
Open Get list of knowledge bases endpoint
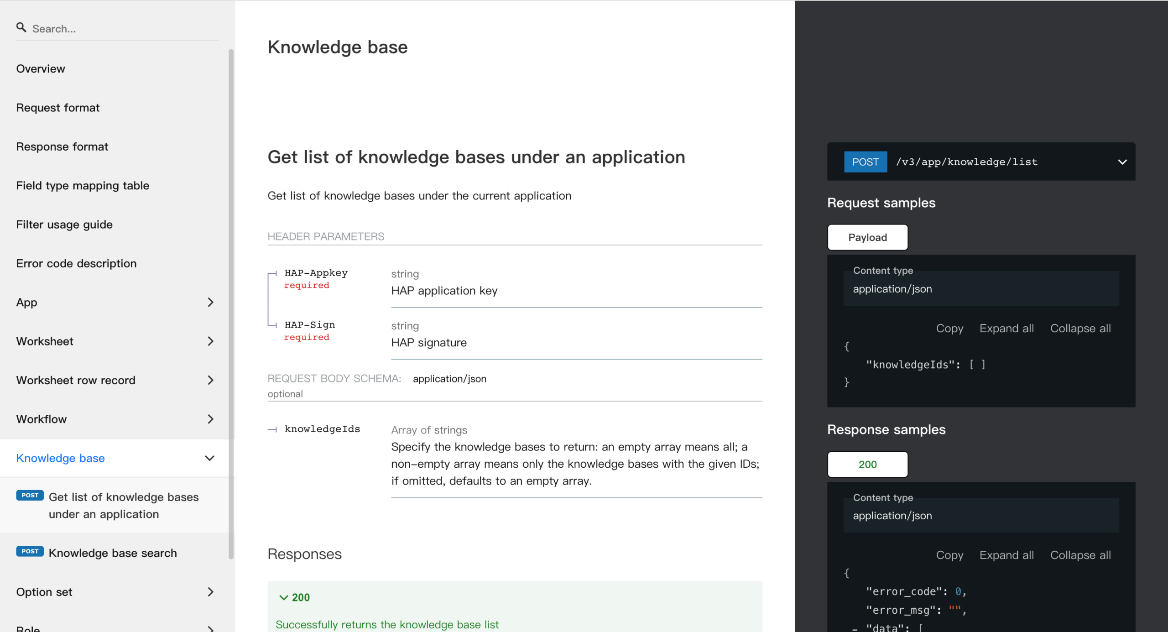pyautogui.click(x=124, y=506)
